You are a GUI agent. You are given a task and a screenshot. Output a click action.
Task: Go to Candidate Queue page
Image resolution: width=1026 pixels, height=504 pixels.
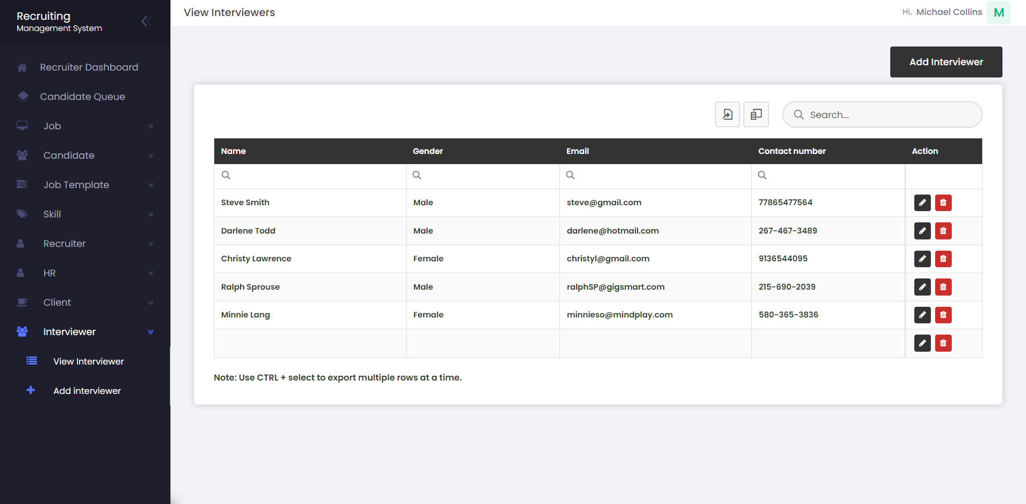click(82, 97)
